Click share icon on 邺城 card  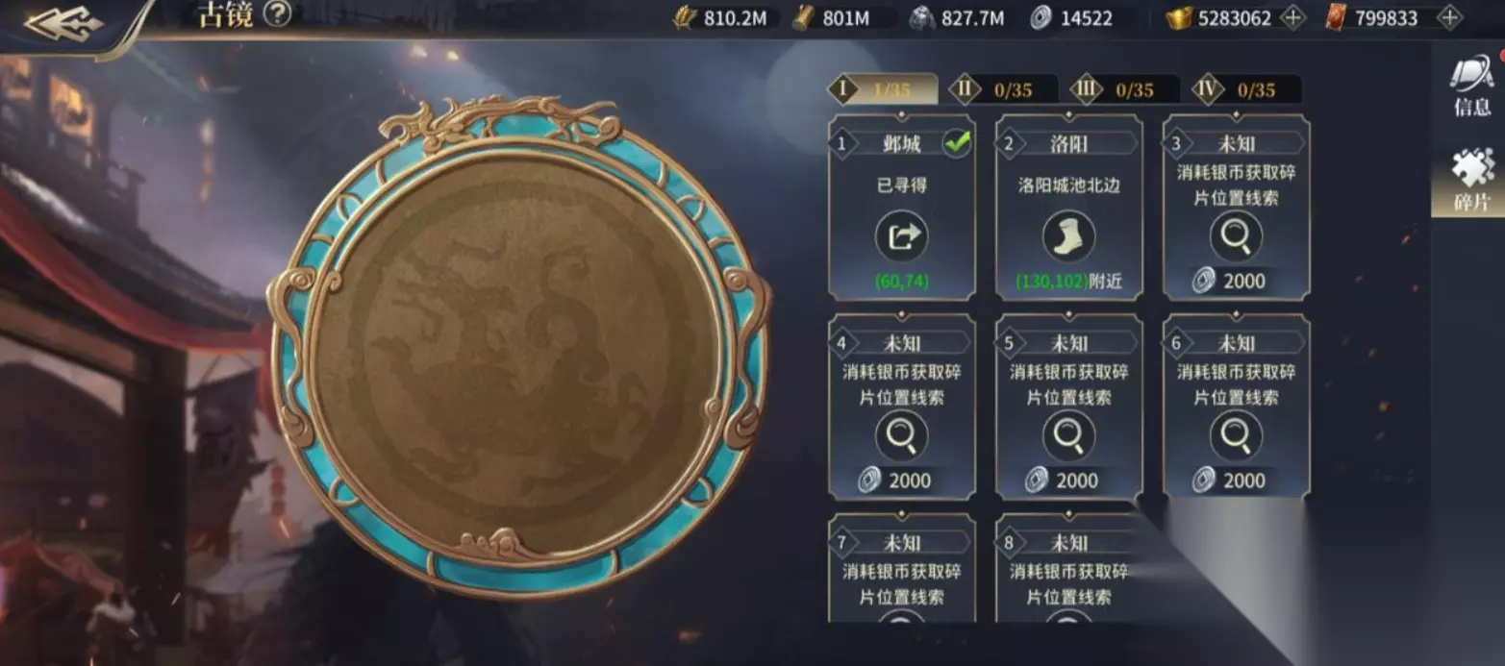click(902, 234)
